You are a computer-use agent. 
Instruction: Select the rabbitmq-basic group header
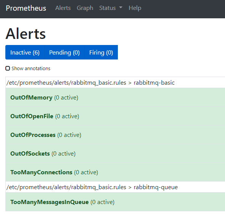[x=115, y=82]
